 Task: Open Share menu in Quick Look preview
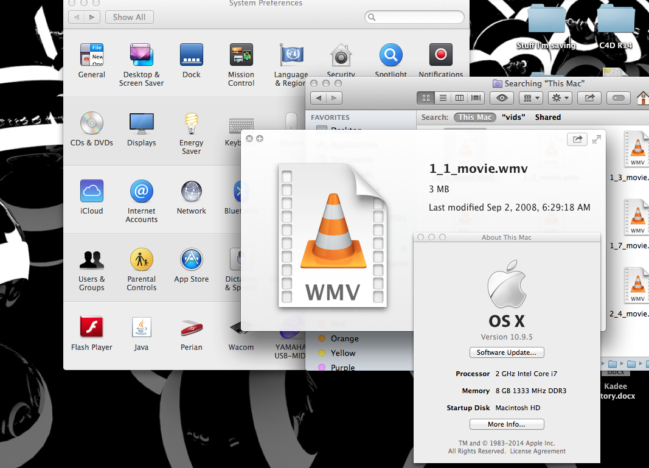577,139
